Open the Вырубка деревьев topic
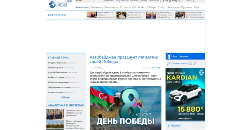 [x=57, y=63]
